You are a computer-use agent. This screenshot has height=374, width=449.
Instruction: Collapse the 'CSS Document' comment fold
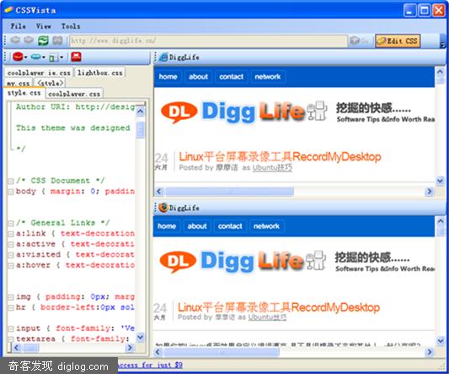(11, 182)
